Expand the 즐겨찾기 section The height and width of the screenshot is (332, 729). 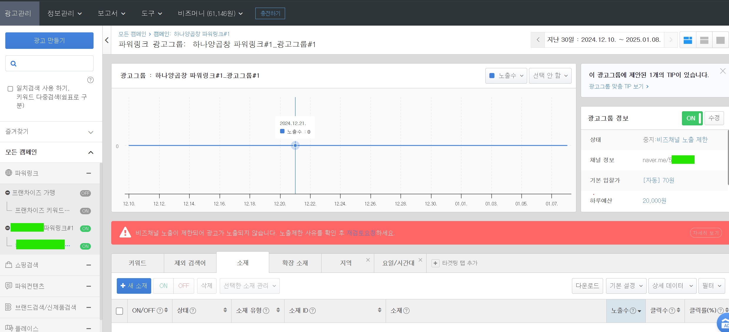pos(91,132)
